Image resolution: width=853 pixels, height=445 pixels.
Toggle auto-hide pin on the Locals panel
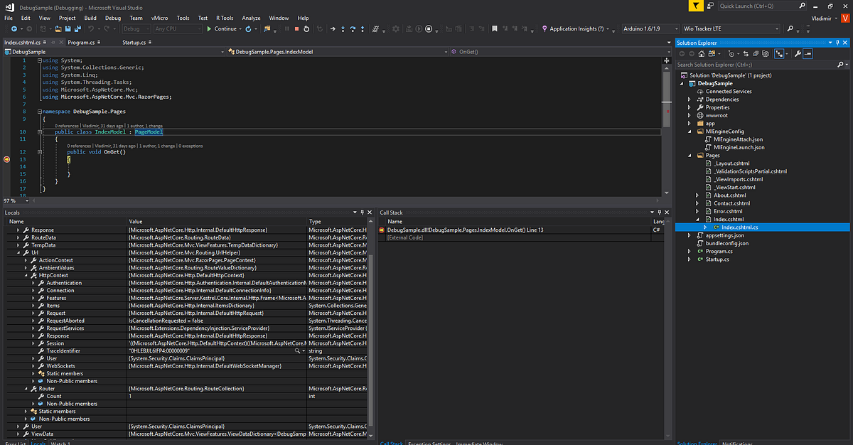pyautogui.click(x=361, y=213)
